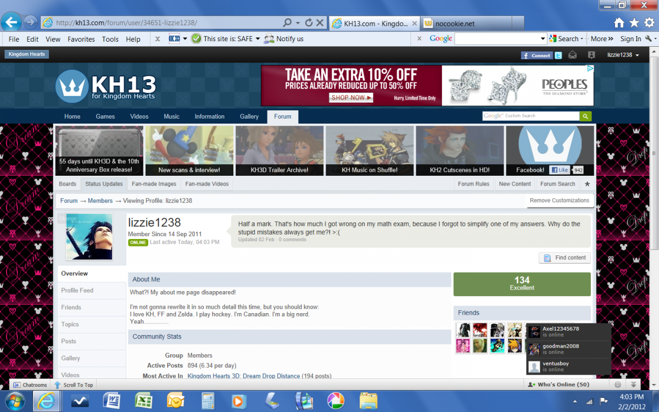This screenshot has width=659, height=412.
Task: Click the Google Custom Search input field
Action: pyautogui.click(x=530, y=116)
